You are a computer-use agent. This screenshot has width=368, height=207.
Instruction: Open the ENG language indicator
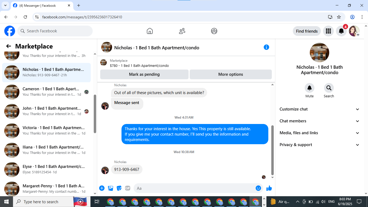(331, 202)
